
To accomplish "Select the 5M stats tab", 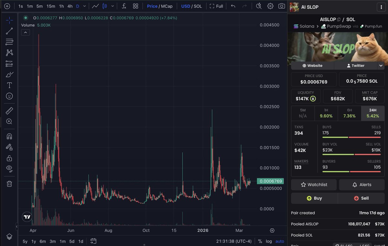I will pos(303,113).
